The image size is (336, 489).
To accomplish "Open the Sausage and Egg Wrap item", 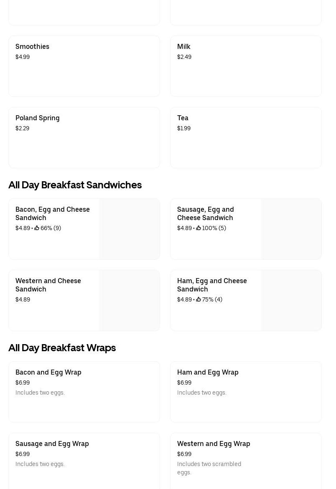I will click(x=52, y=443).
